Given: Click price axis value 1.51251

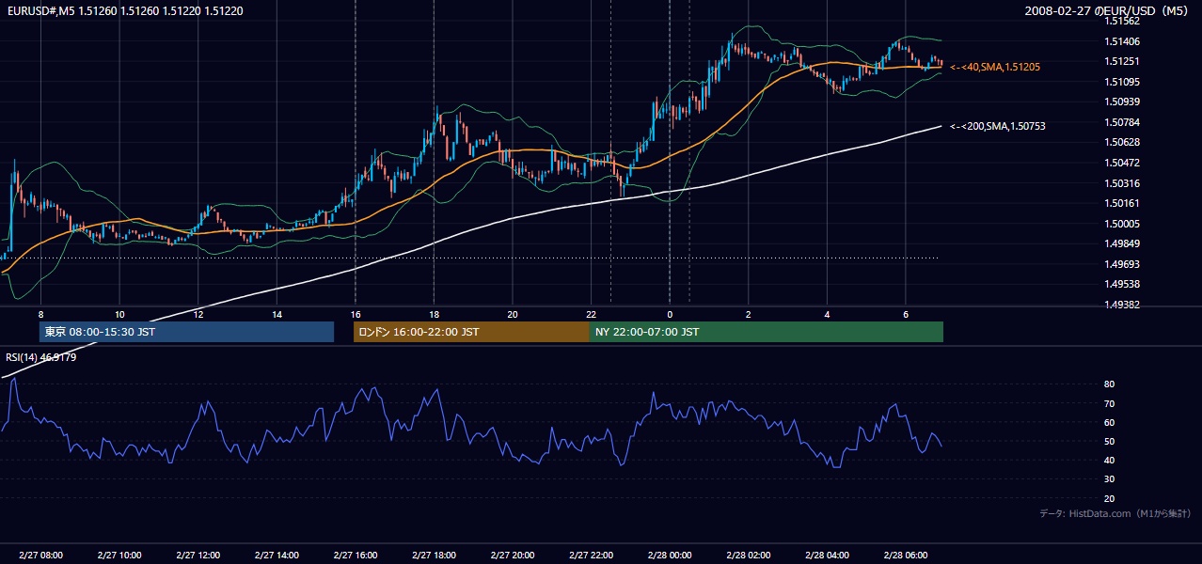Looking at the screenshot, I should (x=1122, y=61).
